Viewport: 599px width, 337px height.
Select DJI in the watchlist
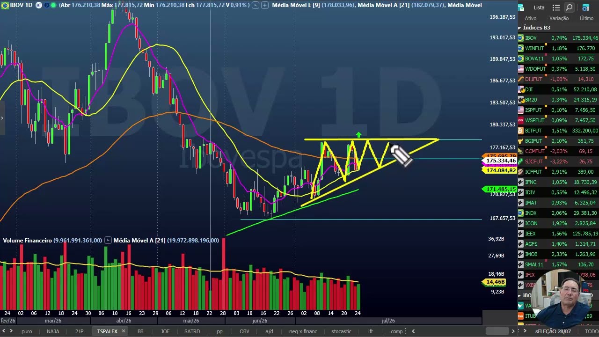558,89
